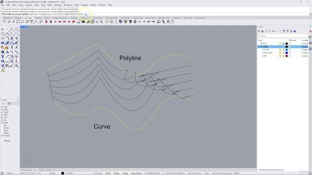The height and width of the screenshot is (175, 312).
Task: Click the Number=3 command option
Action: pos(34,14)
